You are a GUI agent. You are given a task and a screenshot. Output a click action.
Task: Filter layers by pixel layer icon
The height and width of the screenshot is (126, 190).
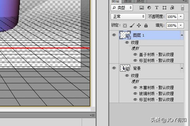[142, 8]
